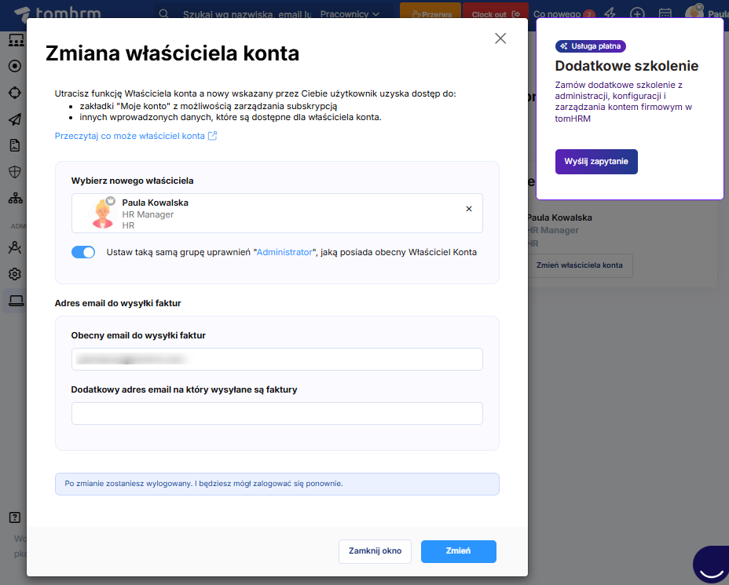Select the laptop icon in sidebar
Screen dimensions: 729x585
coord(14,300)
